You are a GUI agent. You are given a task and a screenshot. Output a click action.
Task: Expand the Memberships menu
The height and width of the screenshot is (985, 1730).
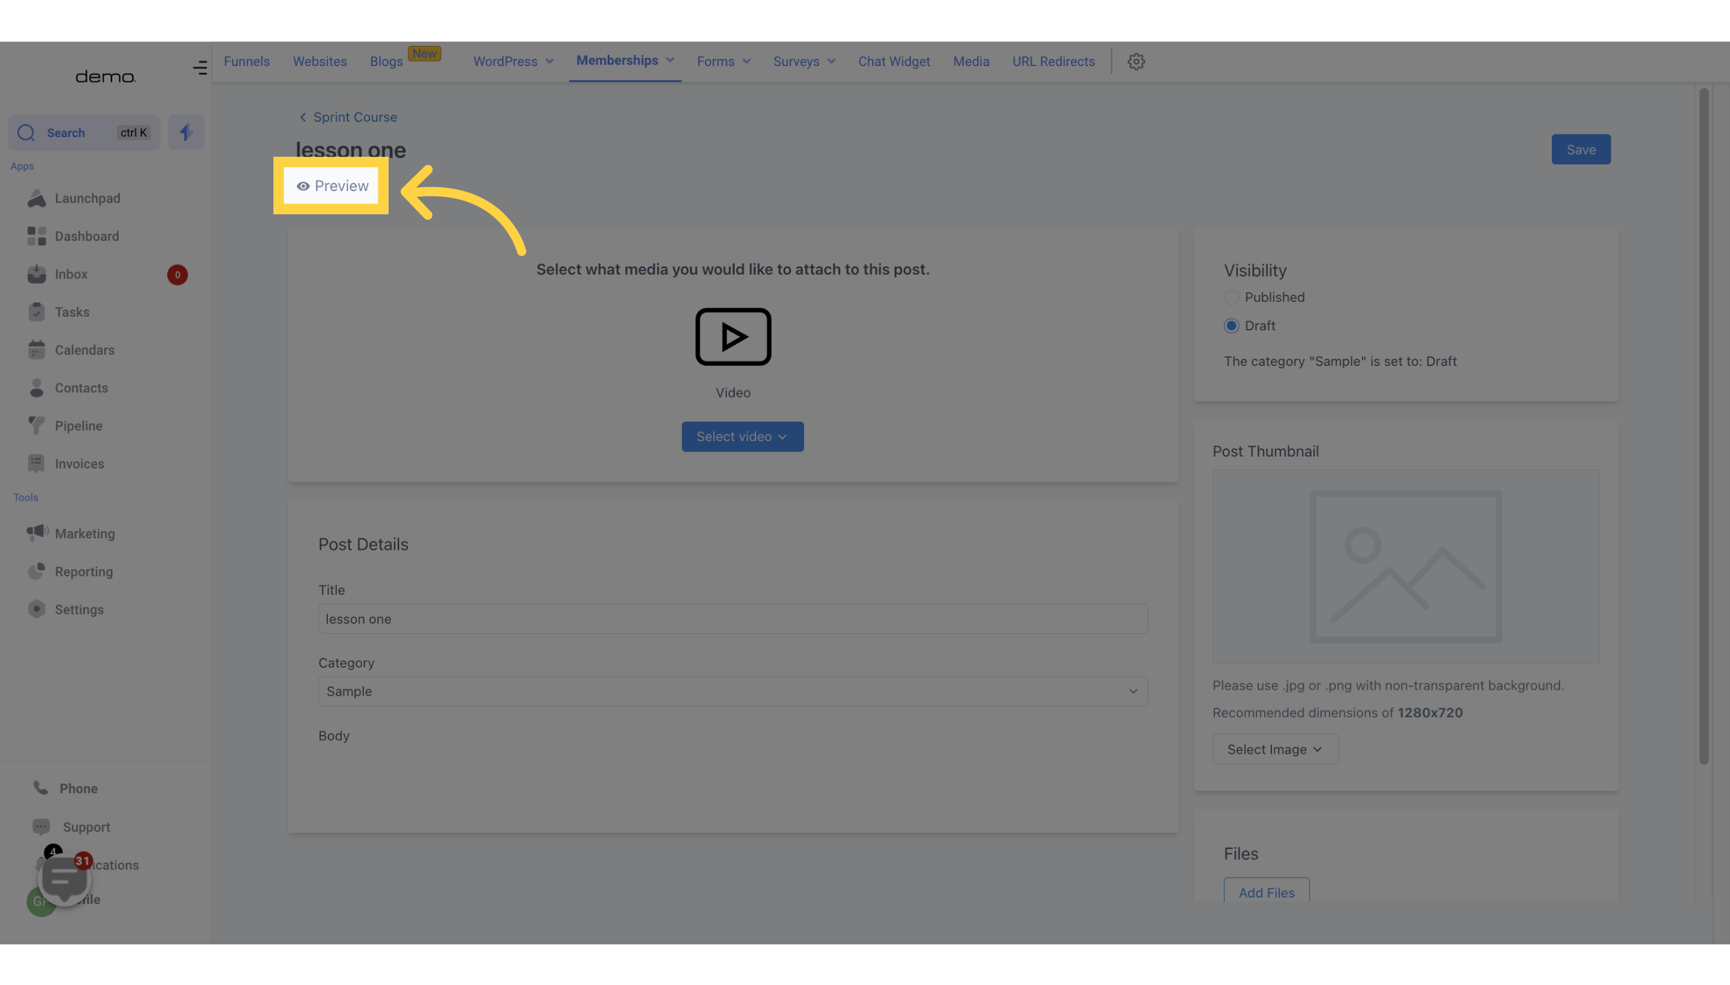(625, 60)
